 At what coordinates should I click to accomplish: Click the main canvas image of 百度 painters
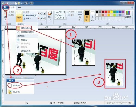click(35, 52)
